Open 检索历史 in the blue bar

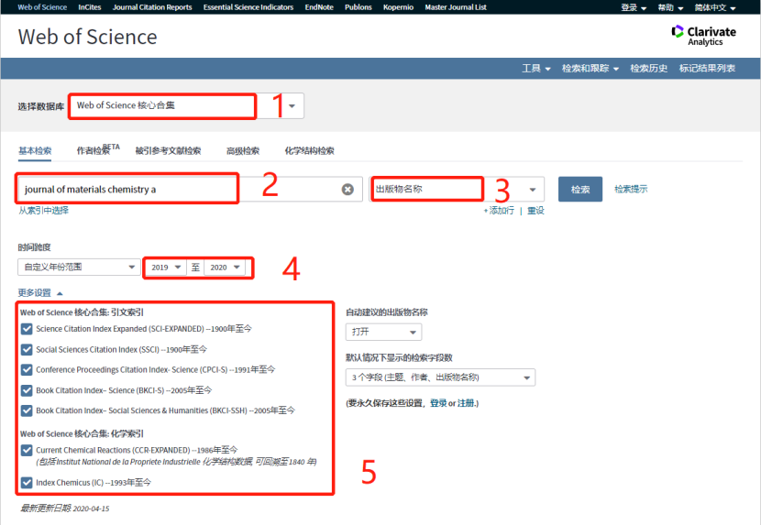648,69
